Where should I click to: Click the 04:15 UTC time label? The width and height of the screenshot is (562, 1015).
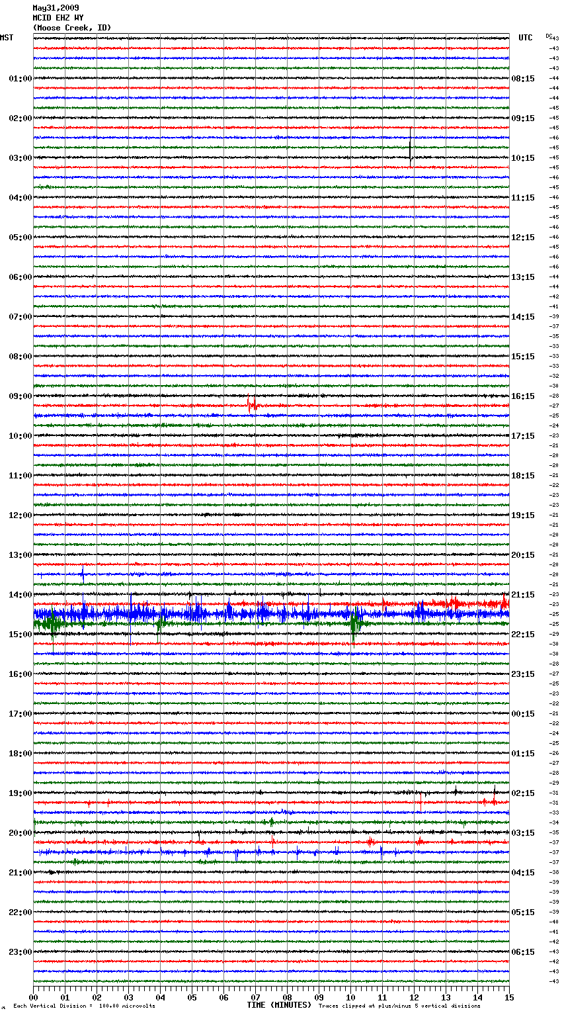[x=523, y=873]
